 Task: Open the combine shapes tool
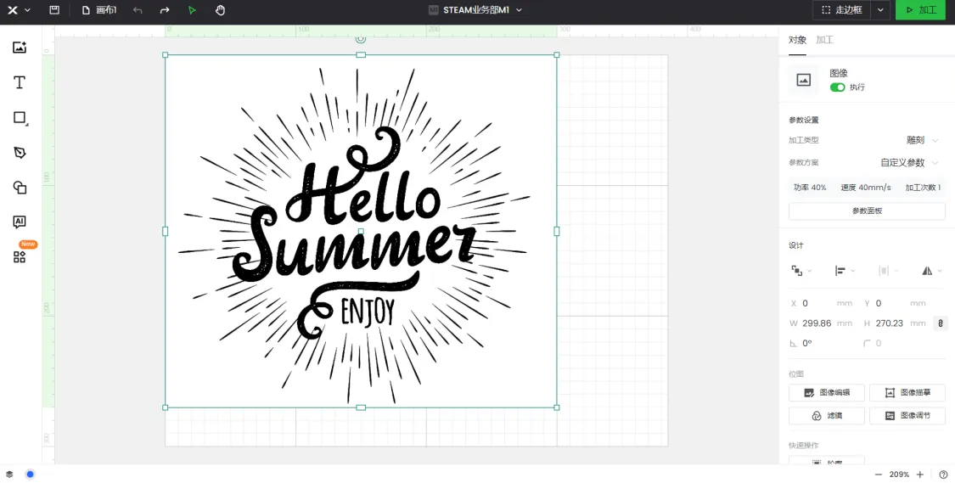pos(20,188)
